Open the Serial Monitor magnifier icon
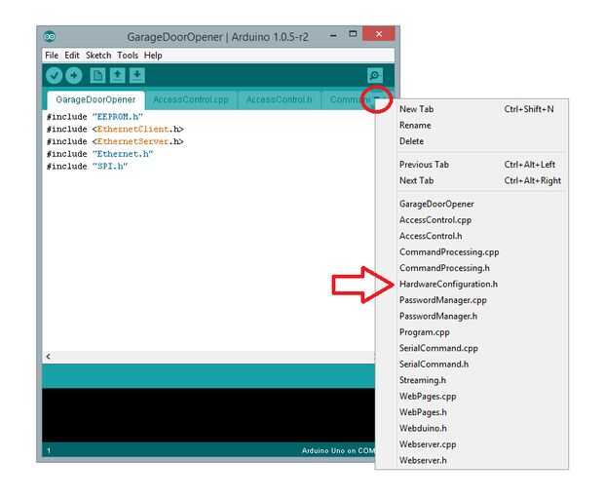The image size is (604, 499). coord(375,75)
